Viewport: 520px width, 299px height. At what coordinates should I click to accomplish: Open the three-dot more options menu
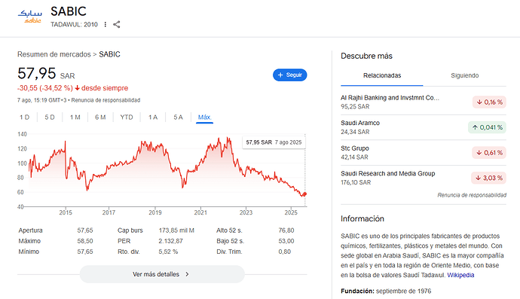coord(105,25)
